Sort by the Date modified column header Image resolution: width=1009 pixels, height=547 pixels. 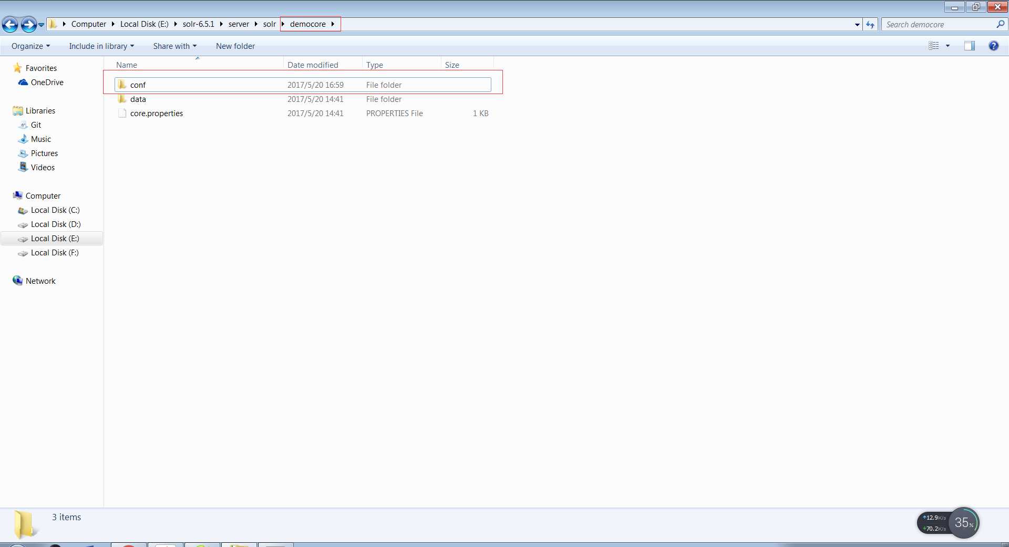point(323,65)
